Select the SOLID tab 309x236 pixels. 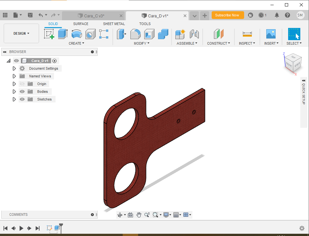[x=53, y=24]
